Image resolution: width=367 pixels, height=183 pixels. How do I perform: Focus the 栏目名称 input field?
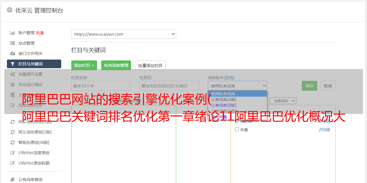pyautogui.click(x=101, y=86)
